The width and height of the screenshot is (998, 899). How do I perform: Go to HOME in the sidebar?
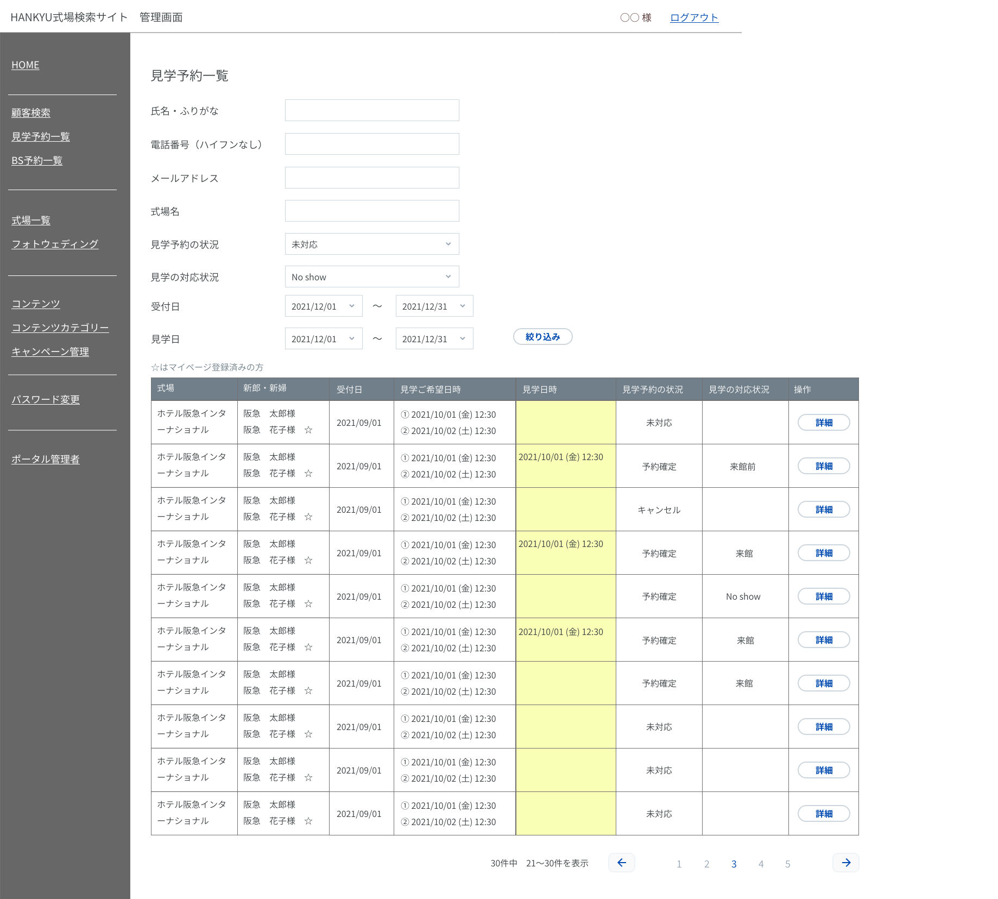click(x=26, y=65)
